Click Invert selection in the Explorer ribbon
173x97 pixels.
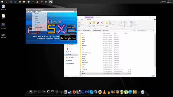pyautogui.click(x=135, y=26)
